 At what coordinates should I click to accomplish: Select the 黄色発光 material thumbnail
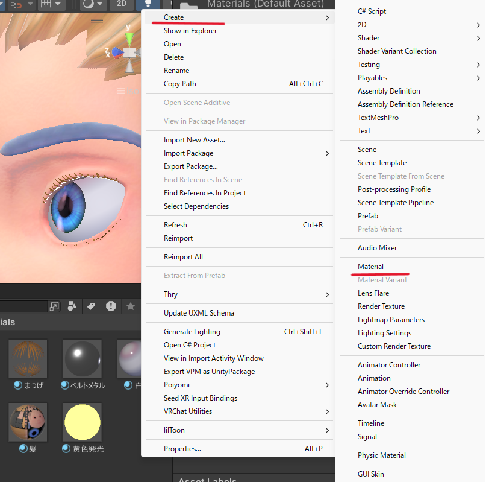tap(82, 422)
